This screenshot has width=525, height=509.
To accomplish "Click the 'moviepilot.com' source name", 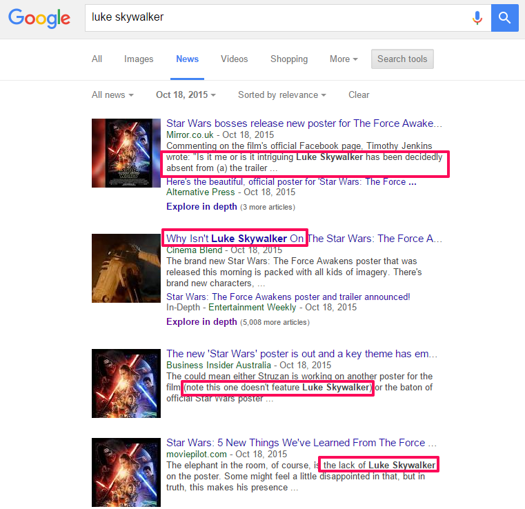I will 197,454.
